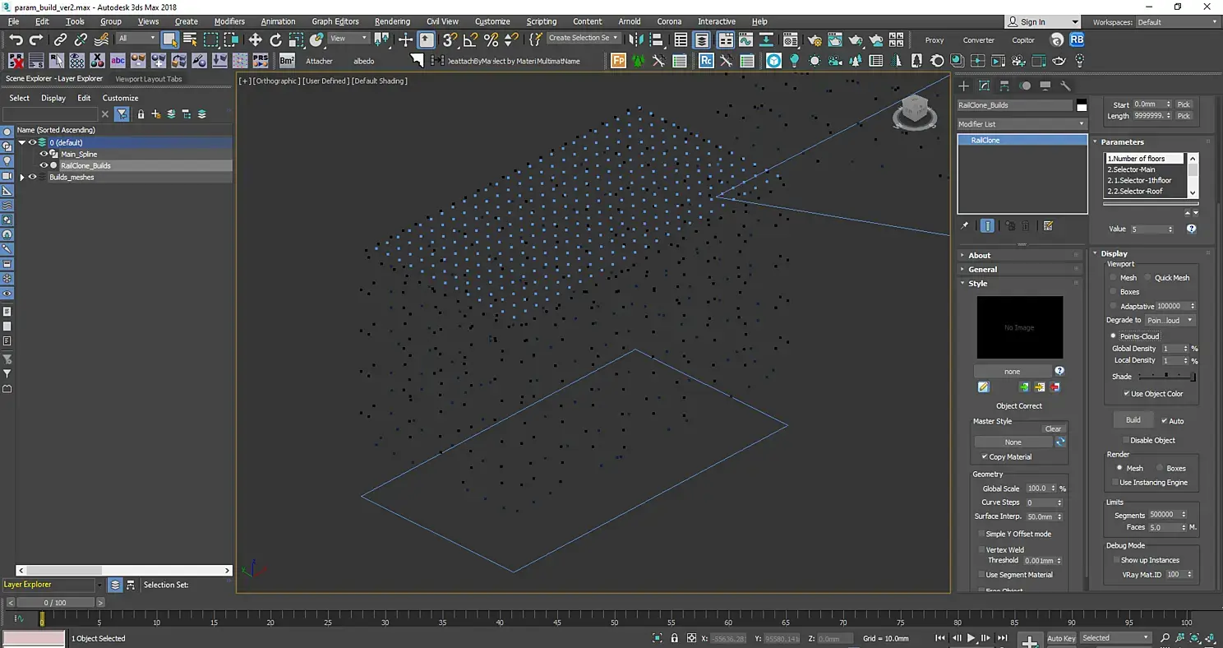Select the Move transform tool
The height and width of the screenshot is (648, 1223).
point(255,39)
